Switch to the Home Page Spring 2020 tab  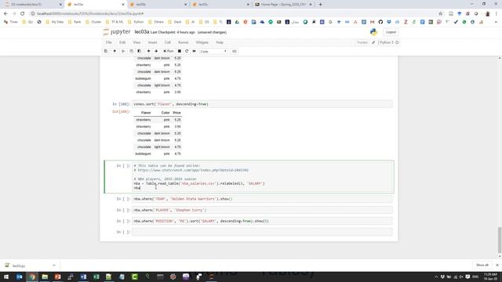click(283, 5)
